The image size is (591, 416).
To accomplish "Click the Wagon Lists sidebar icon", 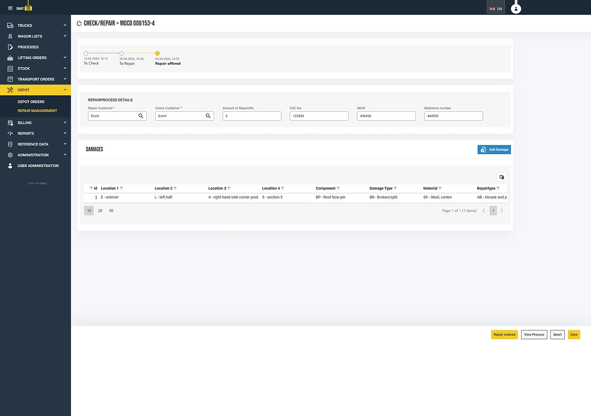I will point(10,36).
